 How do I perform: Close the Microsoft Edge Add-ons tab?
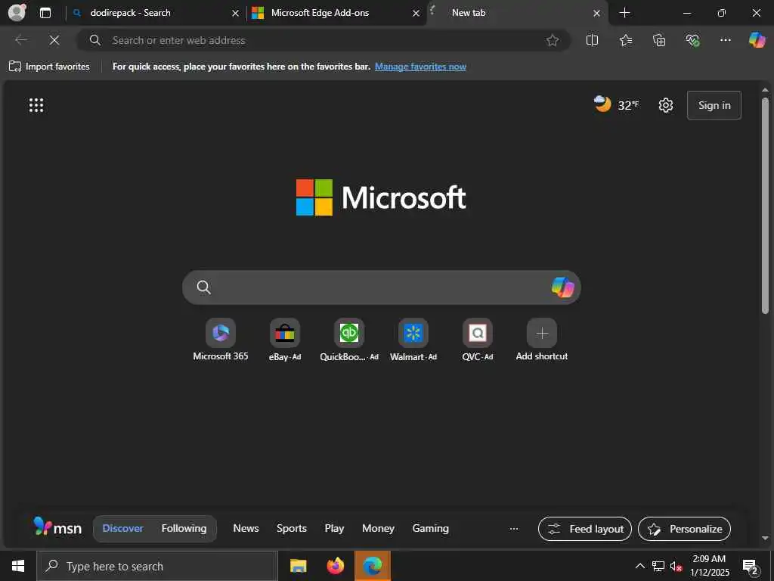[x=416, y=14]
